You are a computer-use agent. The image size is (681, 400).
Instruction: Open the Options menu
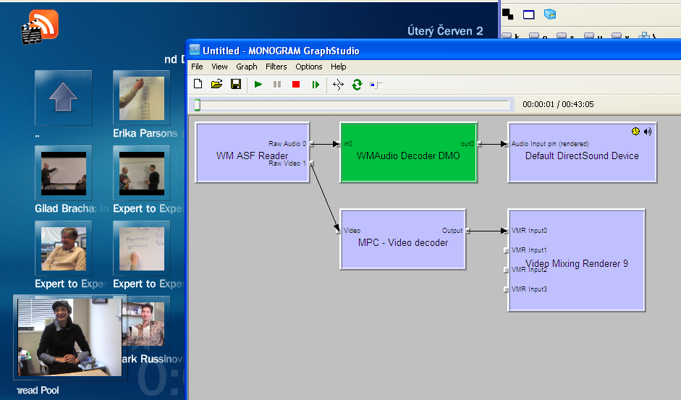pyautogui.click(x=309, y=67)
